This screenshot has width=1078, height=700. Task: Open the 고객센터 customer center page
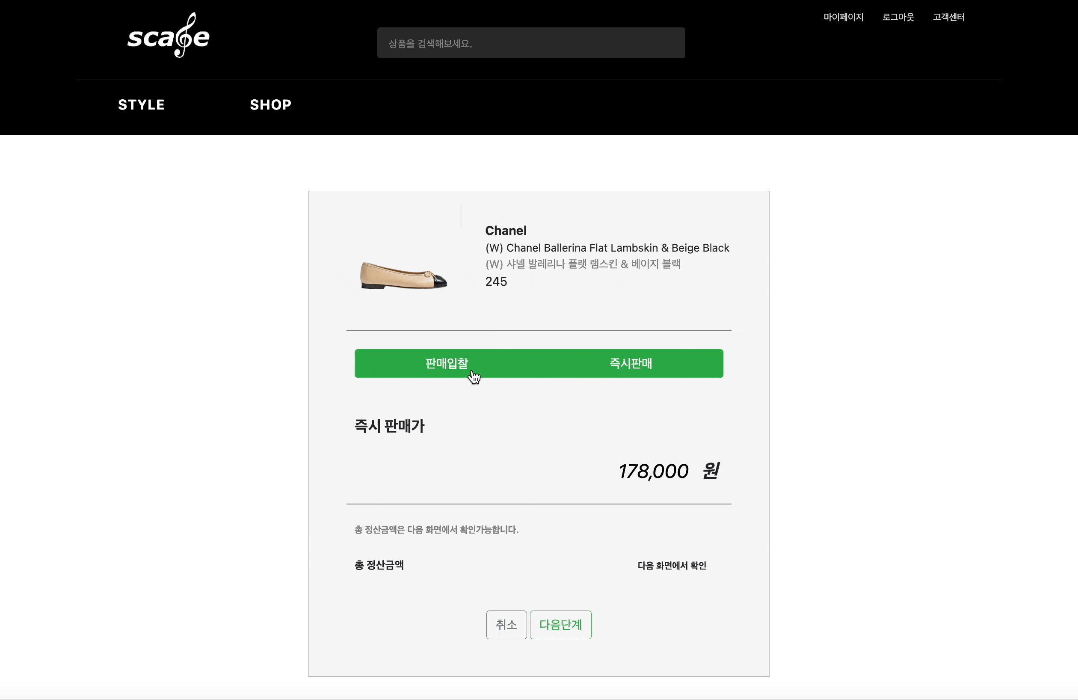pos(949,17)
